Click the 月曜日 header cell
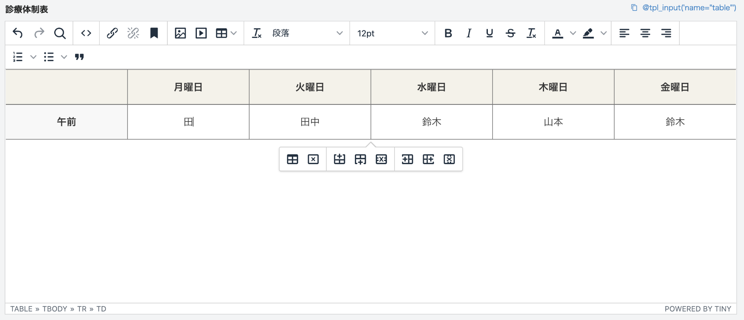744x320 pixels. [188, 87]
